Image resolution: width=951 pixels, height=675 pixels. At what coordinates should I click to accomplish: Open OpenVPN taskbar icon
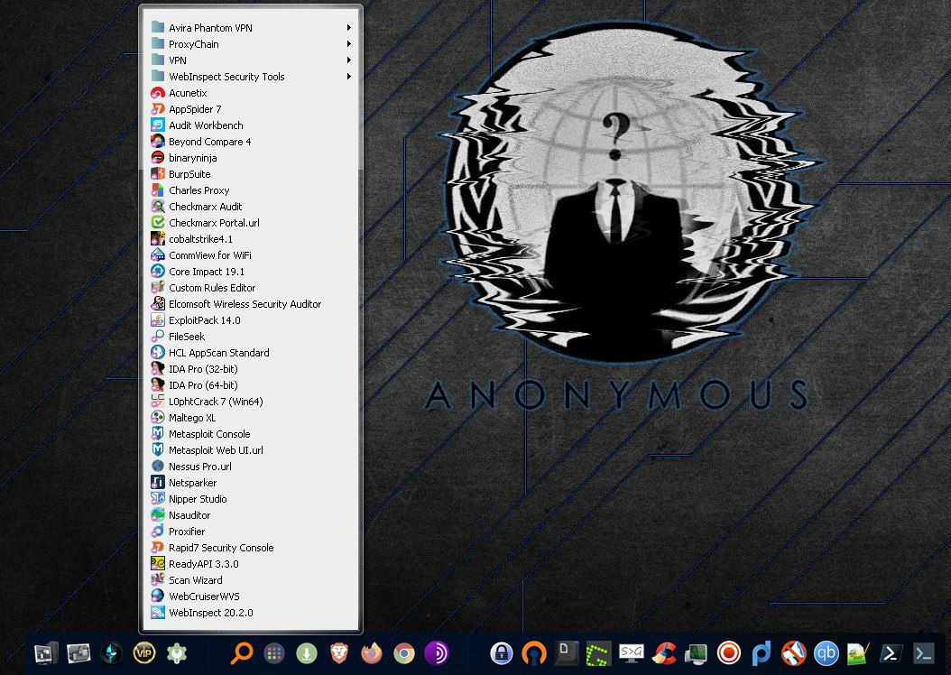pyautogui.click(x=534, y=653)
